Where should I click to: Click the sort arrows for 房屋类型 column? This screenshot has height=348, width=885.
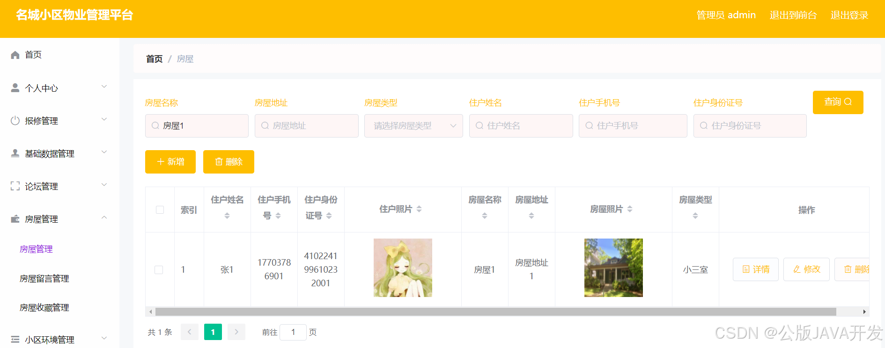tap(695, 216)
